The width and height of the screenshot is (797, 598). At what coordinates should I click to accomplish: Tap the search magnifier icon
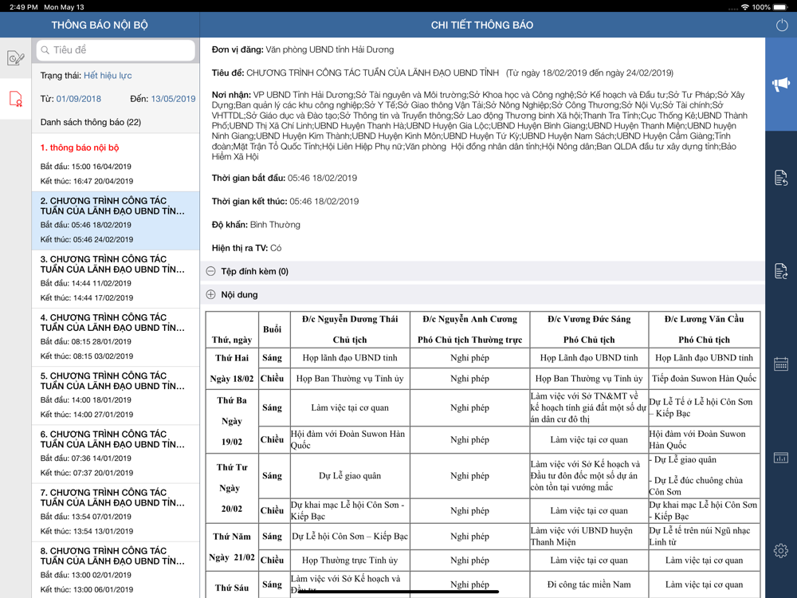point(45,49)
